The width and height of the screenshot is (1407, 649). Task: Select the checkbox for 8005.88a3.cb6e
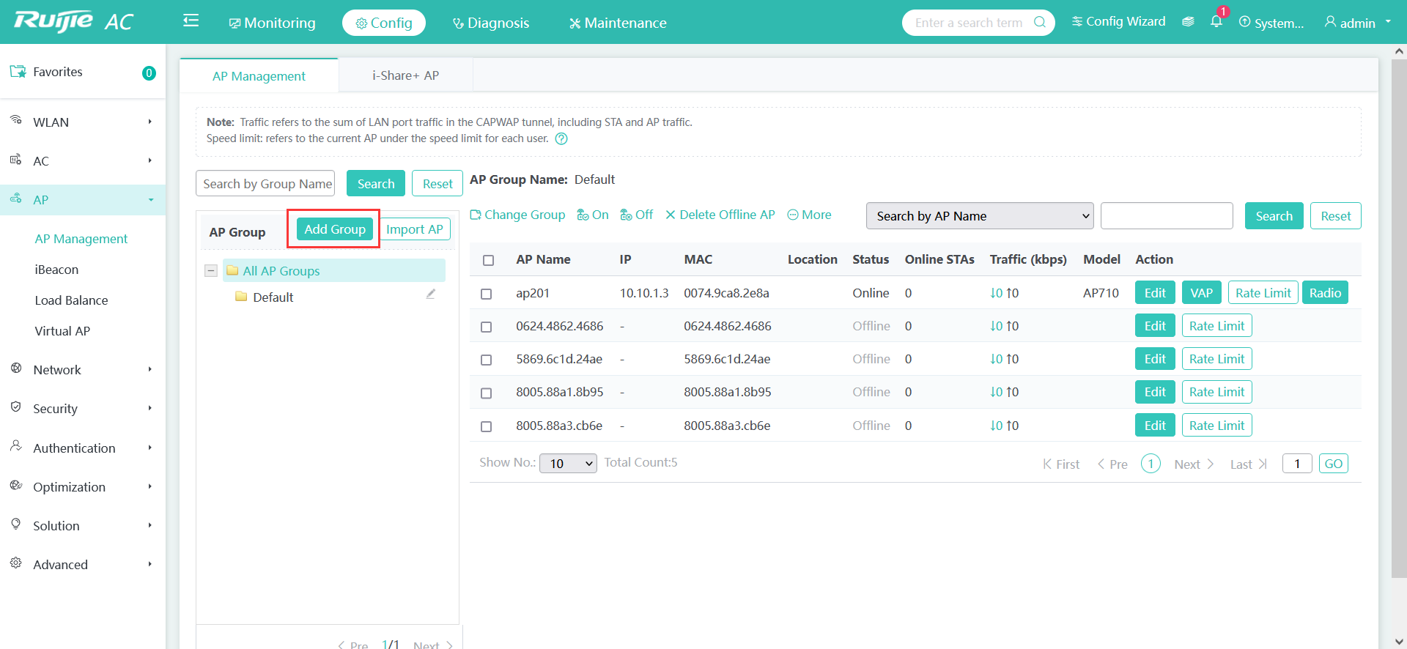coord(486,426)
